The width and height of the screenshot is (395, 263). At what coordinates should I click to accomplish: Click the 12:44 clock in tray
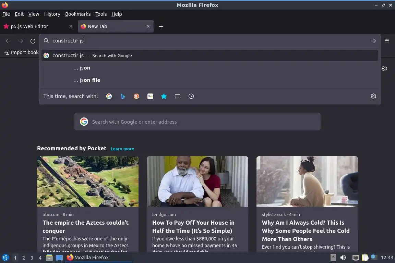pyautogui.click(x=387, y=258)
